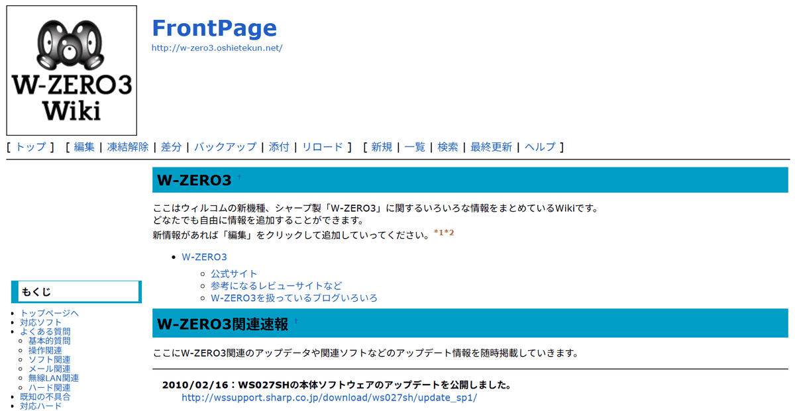Open the バックアップ backup link

[x=225, y=147]
